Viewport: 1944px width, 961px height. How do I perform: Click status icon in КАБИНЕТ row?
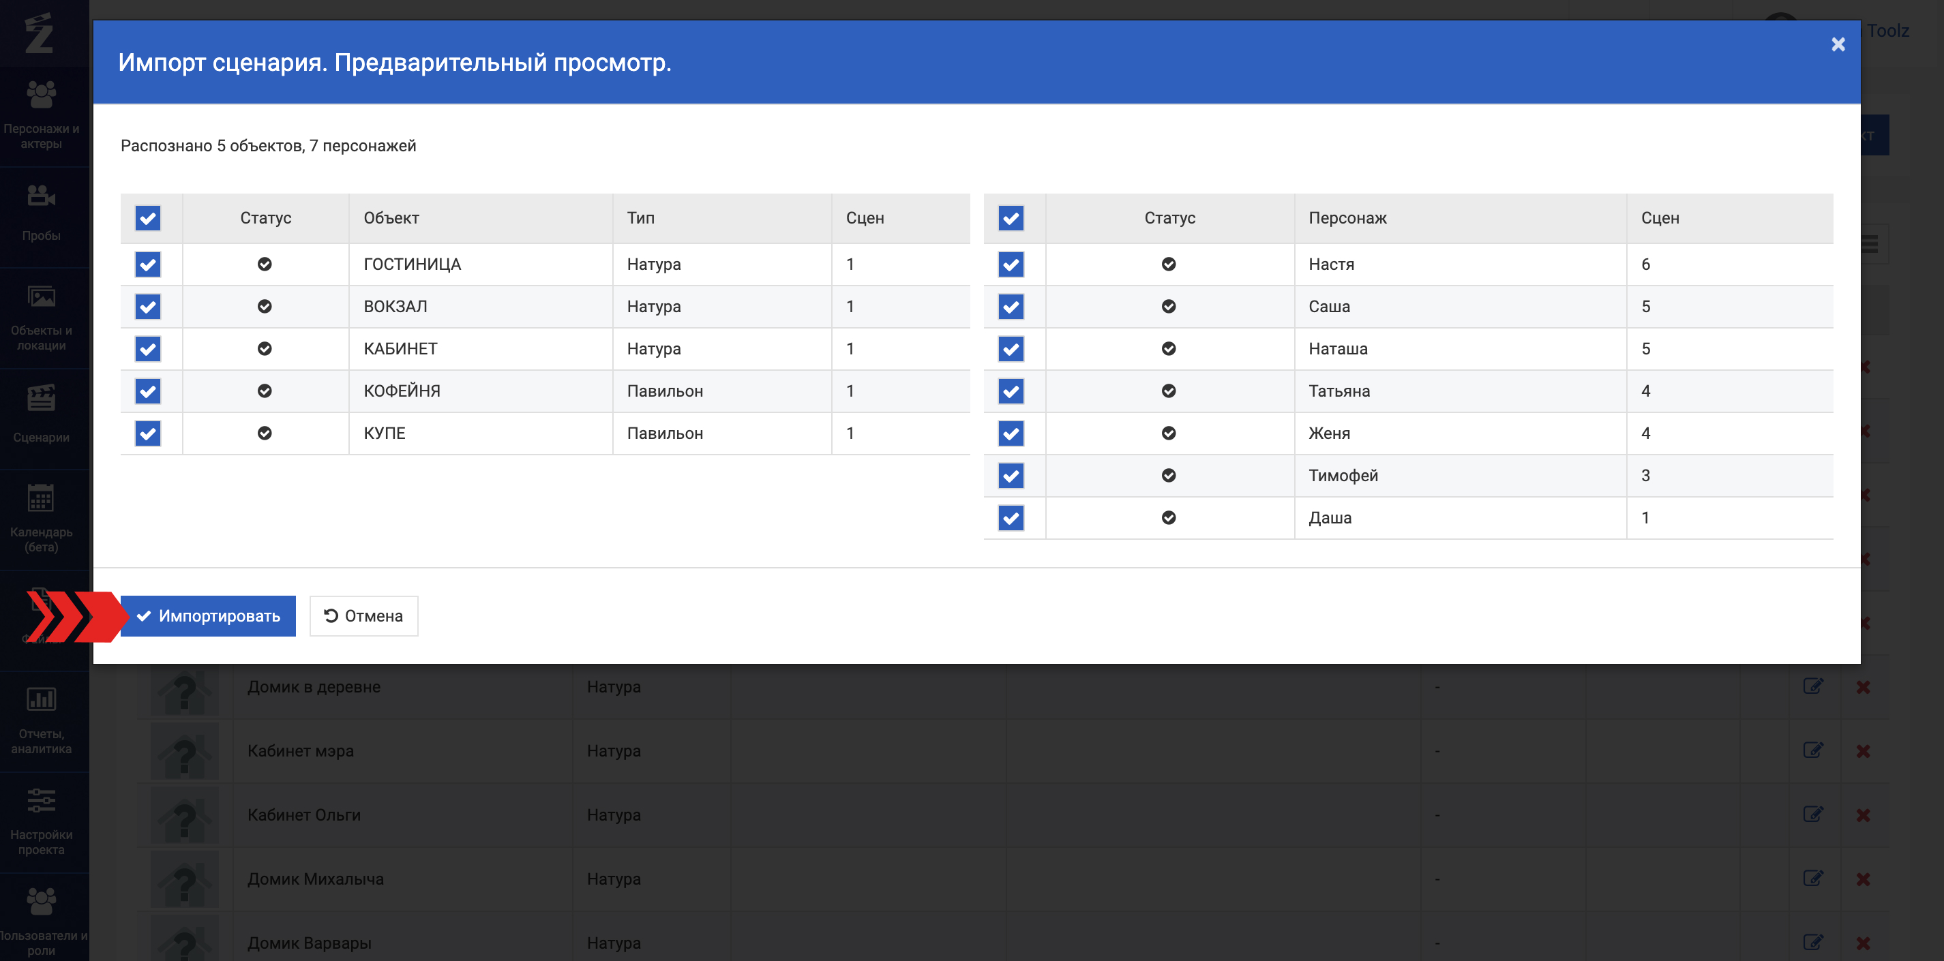coord(264,348)
